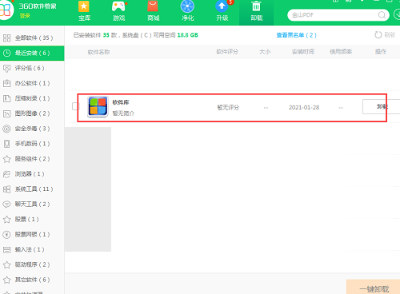Open the 其它软件 (6) category

pos(32,280)
